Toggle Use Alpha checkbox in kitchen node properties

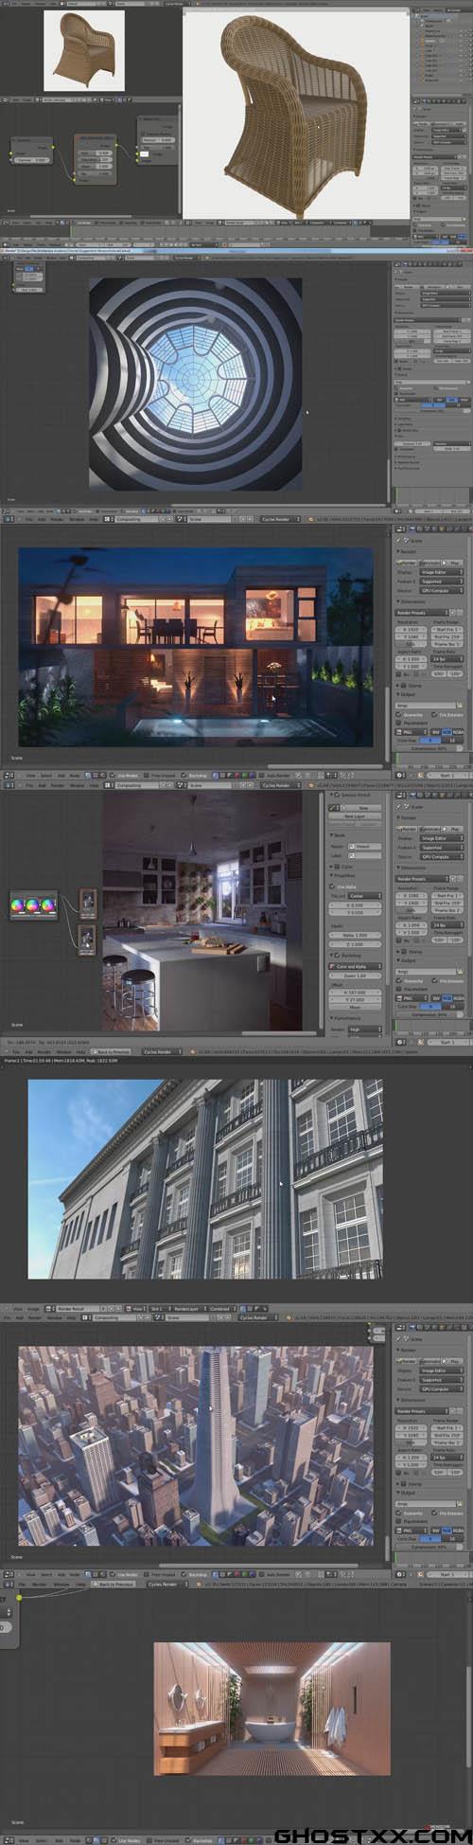click(x=332, y=887)
